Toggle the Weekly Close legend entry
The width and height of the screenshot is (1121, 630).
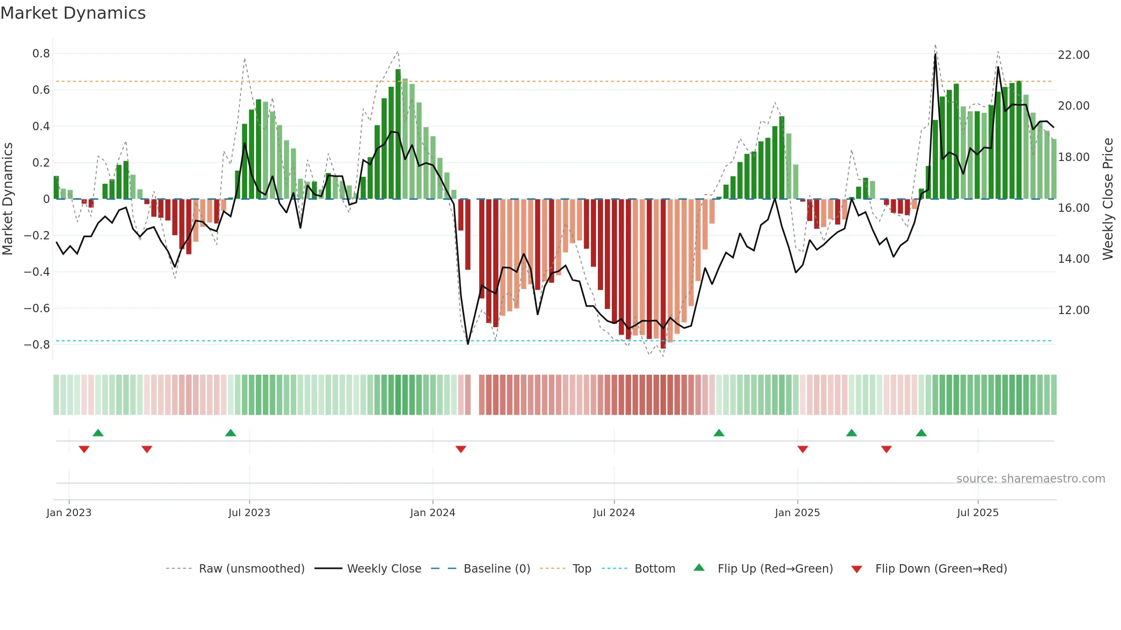pyautogui.click(x=384, y=568)
